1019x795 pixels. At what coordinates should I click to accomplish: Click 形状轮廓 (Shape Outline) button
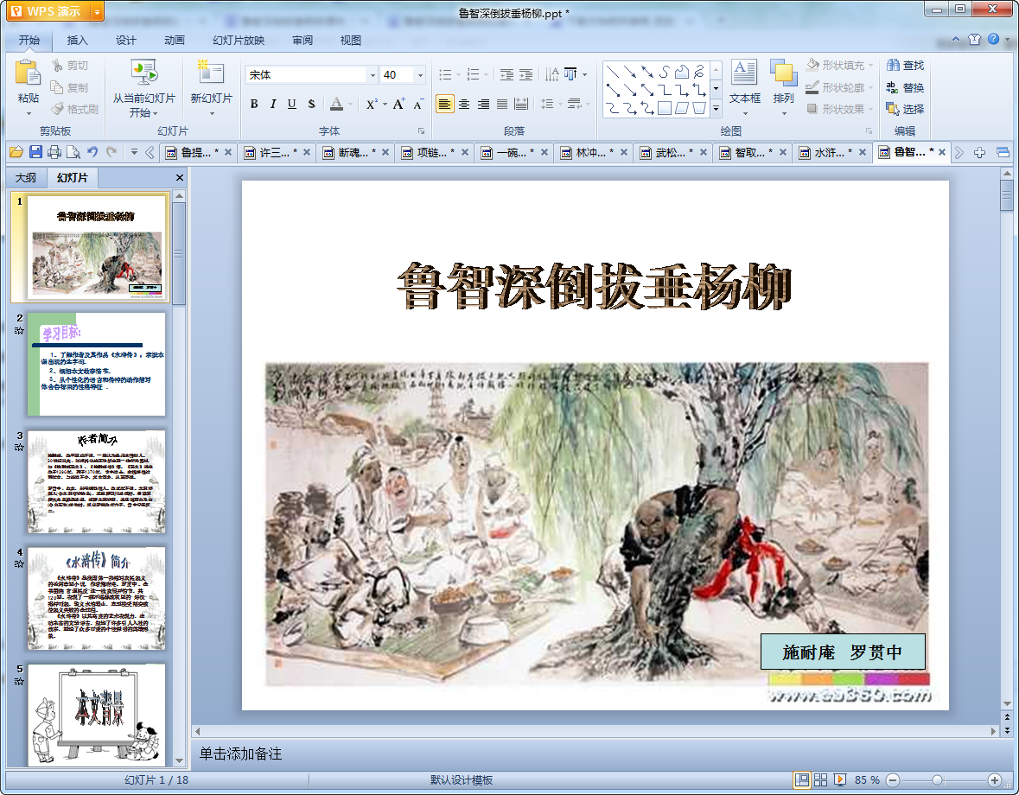pyautogui.click(x=839, y=87)
